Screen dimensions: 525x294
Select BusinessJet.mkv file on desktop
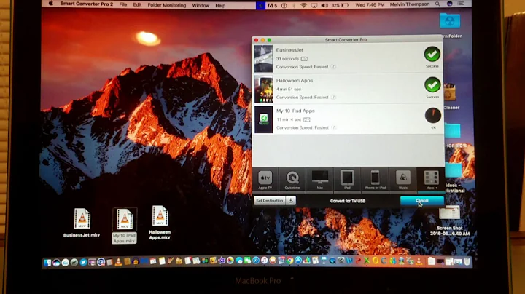[x=82, y=223]
